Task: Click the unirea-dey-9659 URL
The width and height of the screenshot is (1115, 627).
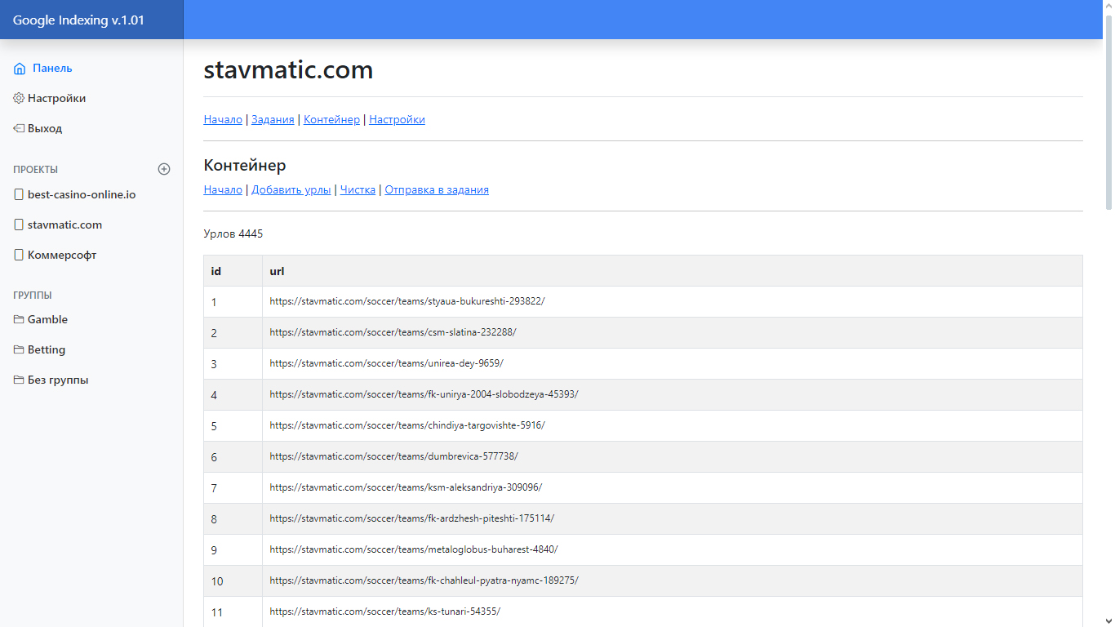Action: 387,363
